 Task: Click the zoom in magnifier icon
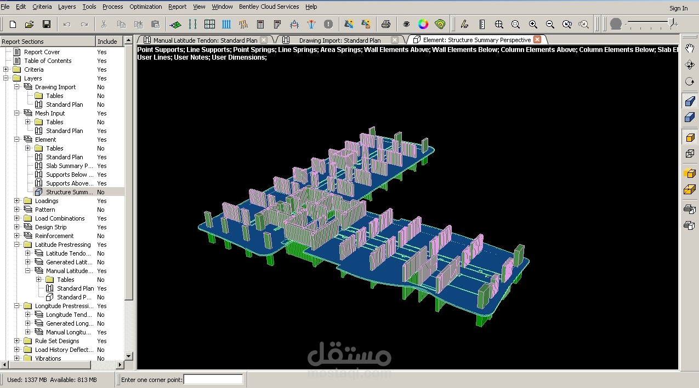coord(533,24)
